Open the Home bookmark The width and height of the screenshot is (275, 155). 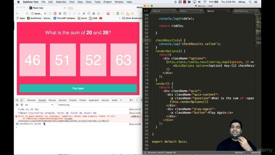[82, 18]
